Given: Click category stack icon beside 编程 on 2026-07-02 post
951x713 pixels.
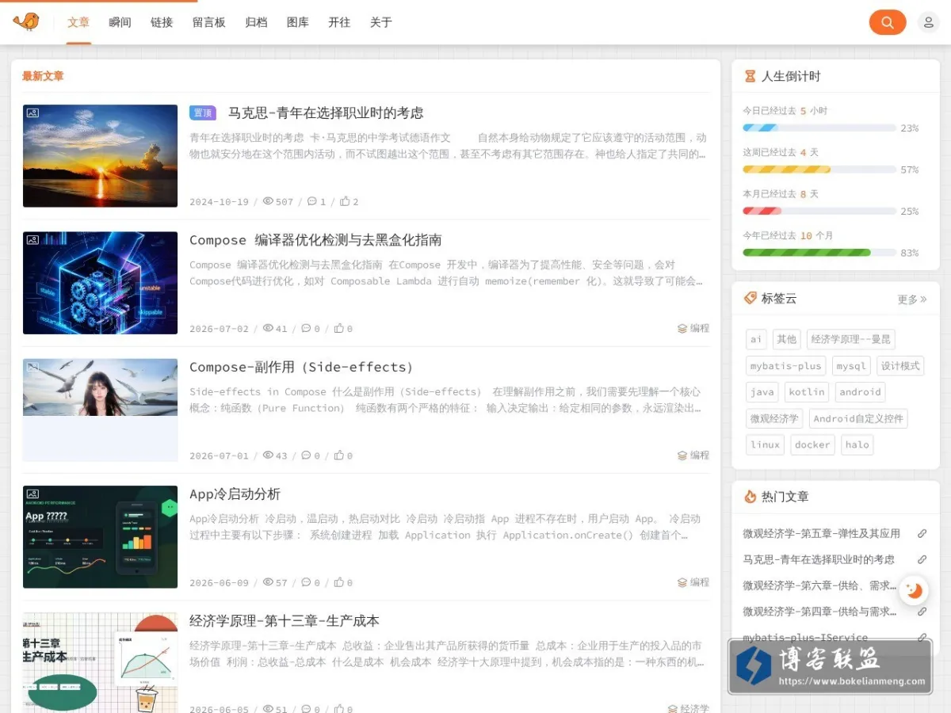Looking at the screenshot, I should pos(682,328).
